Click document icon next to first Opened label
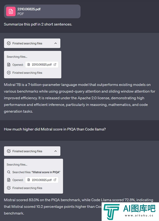This screenshot has width=159, height=221. (9, 65)
